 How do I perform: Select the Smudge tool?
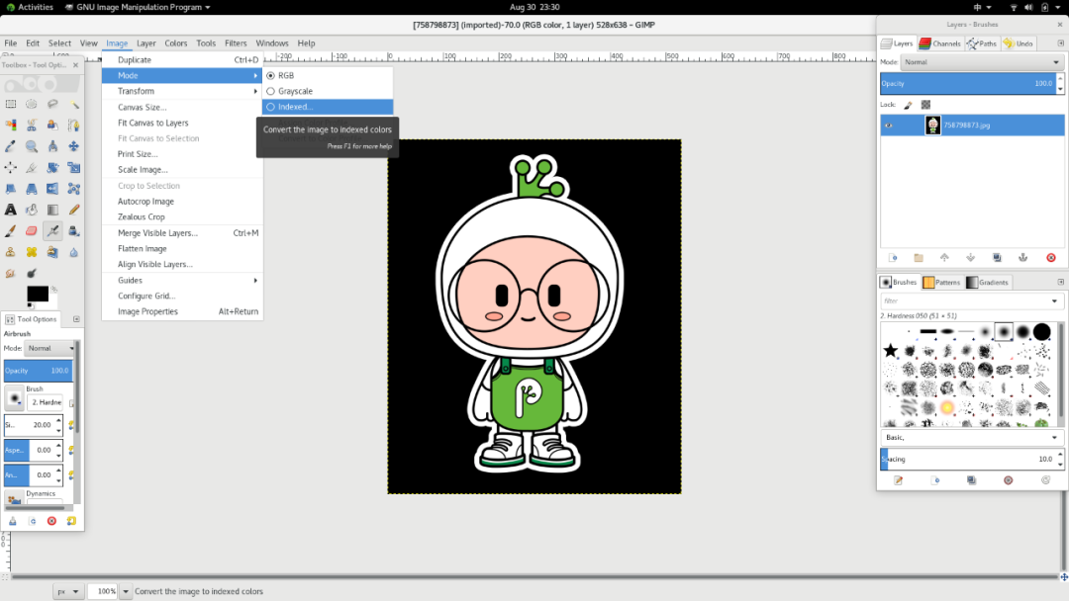pos(11,273)
